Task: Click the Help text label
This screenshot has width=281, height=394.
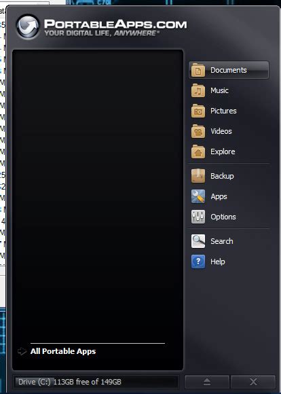Action: tap(218, 262)
